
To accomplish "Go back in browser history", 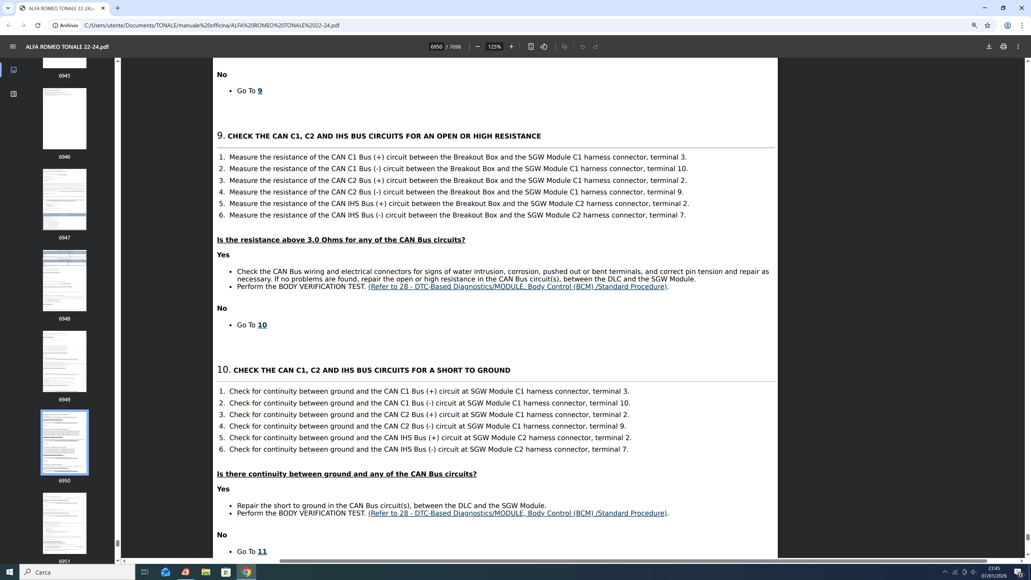I will click(9, 25).
